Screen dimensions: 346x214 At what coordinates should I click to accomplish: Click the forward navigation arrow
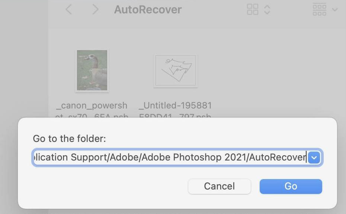[x=96, y=9]
